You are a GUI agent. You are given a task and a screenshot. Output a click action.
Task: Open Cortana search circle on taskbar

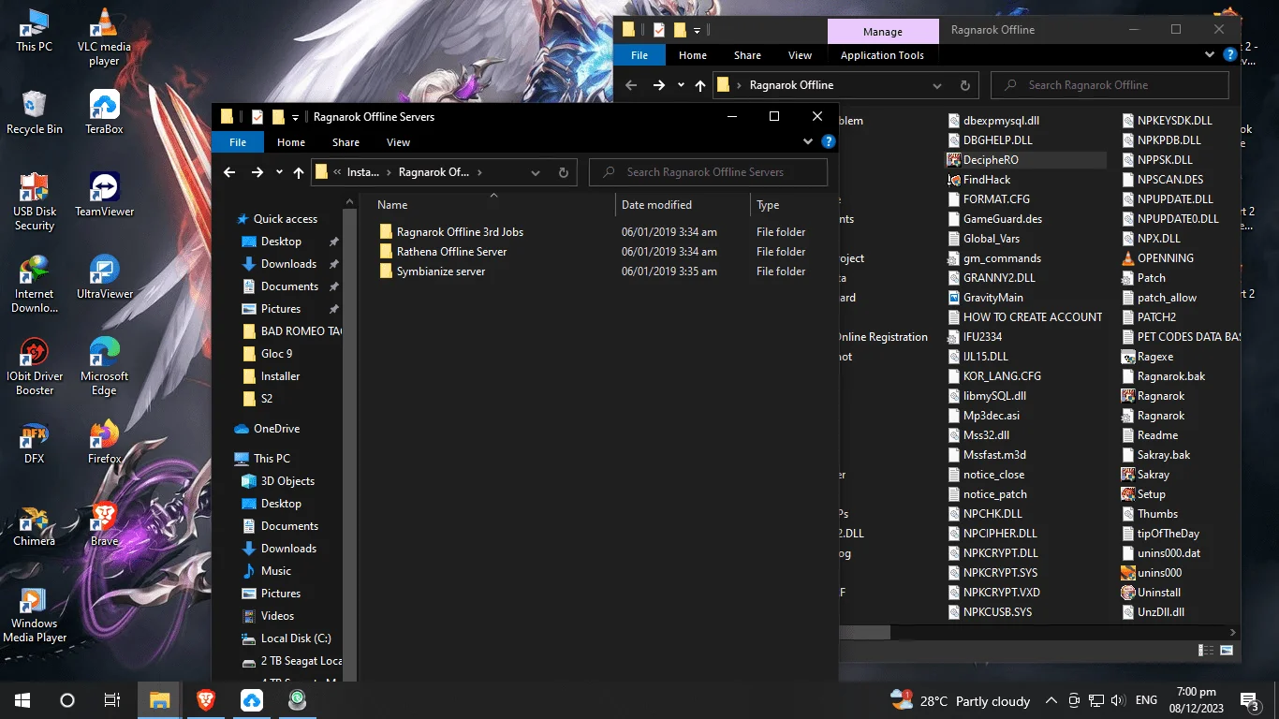click(x=67, y=700)
